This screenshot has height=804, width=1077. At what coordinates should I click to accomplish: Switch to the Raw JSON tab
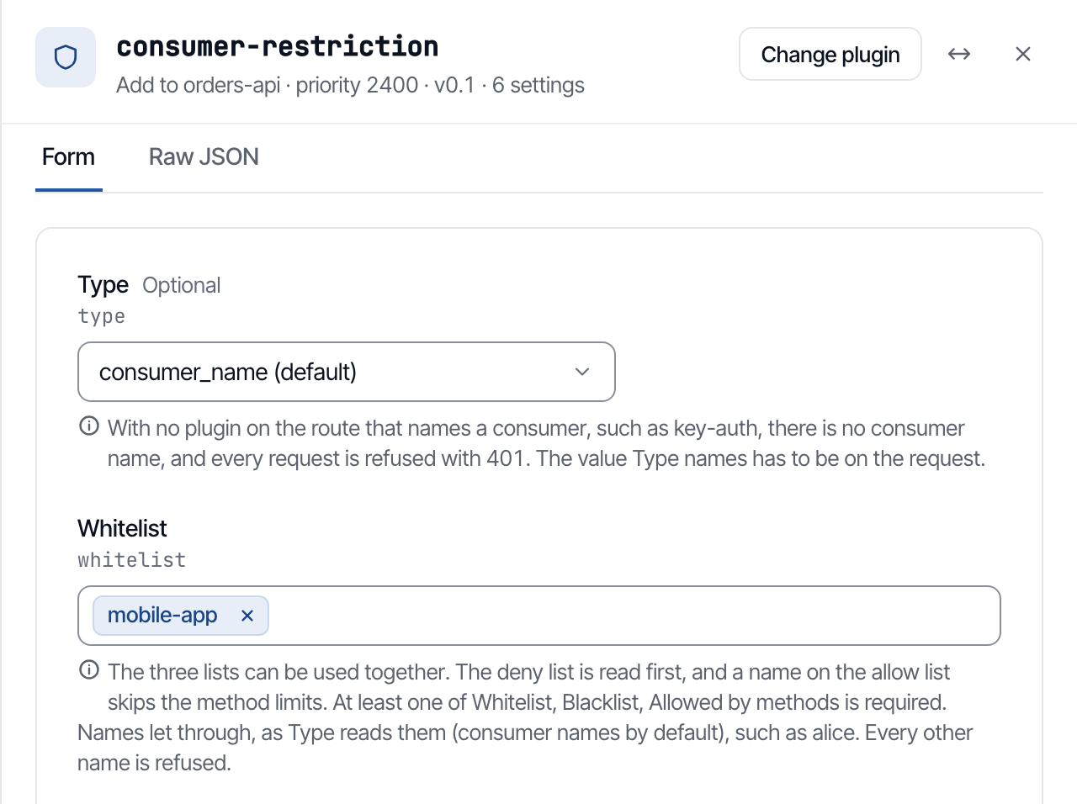(x=204, y=157)
